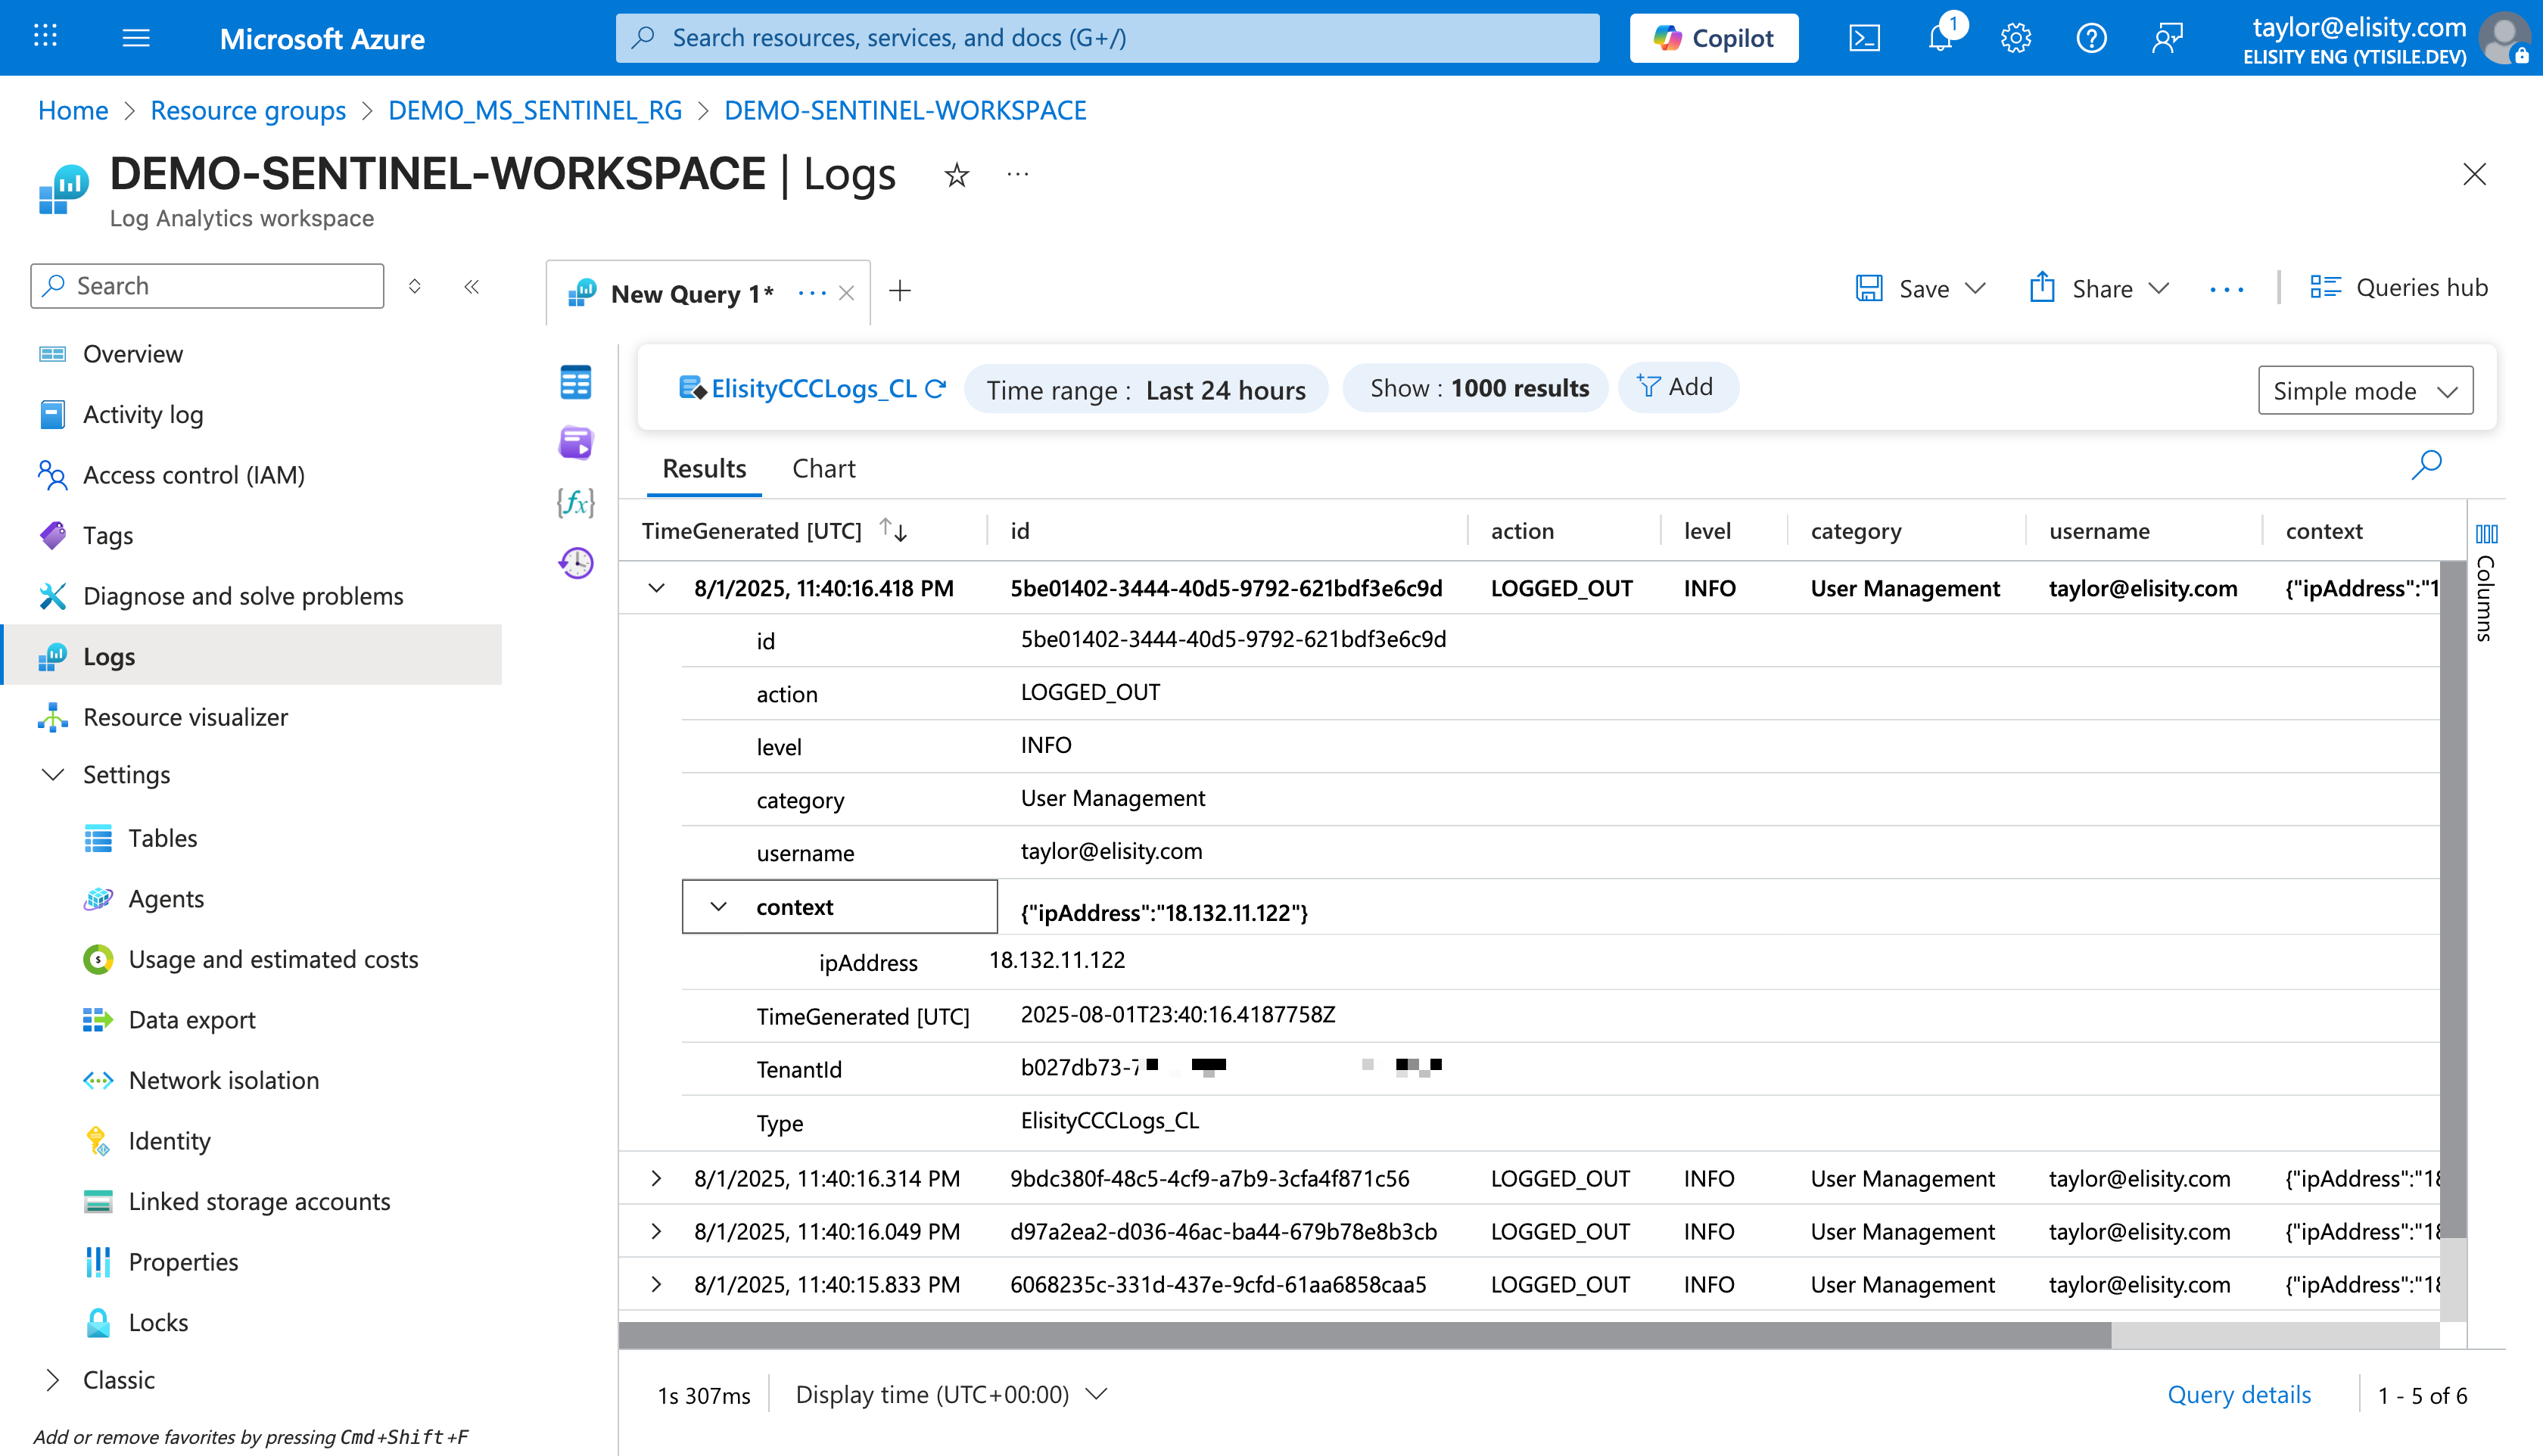Click the expand/collapse all sidebar groups arrows
This screenshot has width=2543, height=1456.
(415, 286)
